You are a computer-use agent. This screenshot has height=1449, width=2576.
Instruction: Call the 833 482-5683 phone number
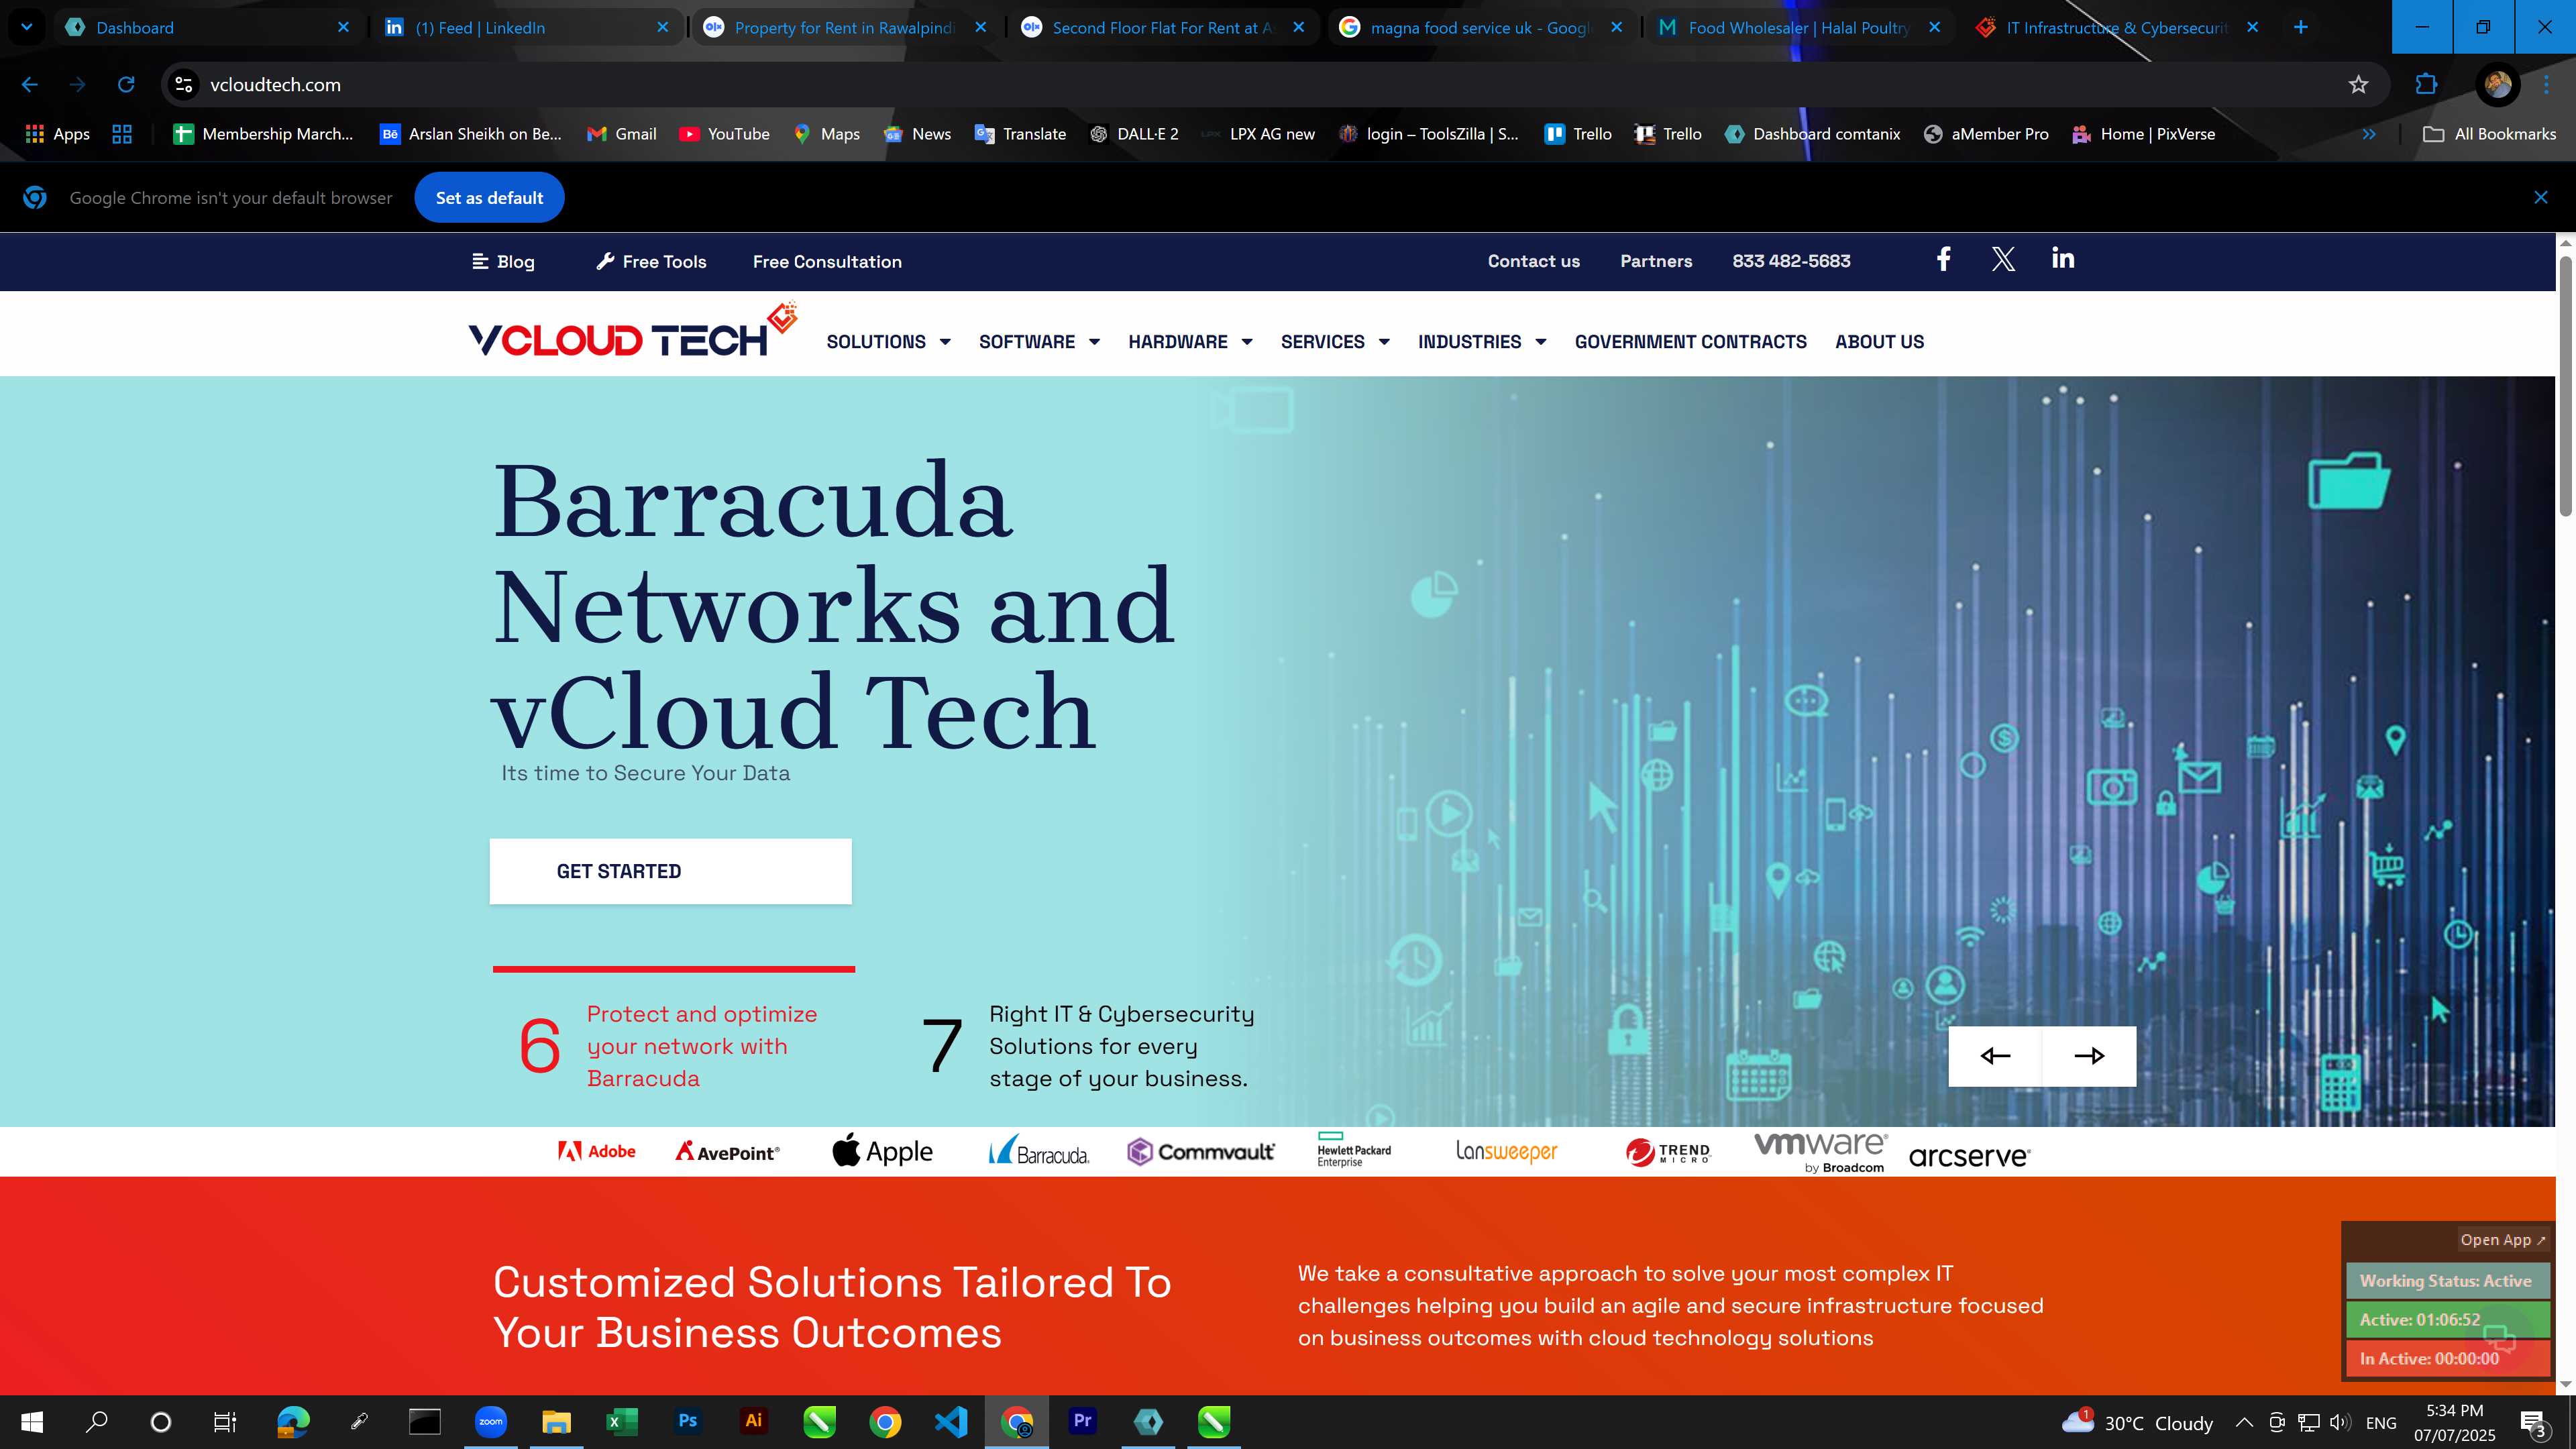pos(1791,261)
